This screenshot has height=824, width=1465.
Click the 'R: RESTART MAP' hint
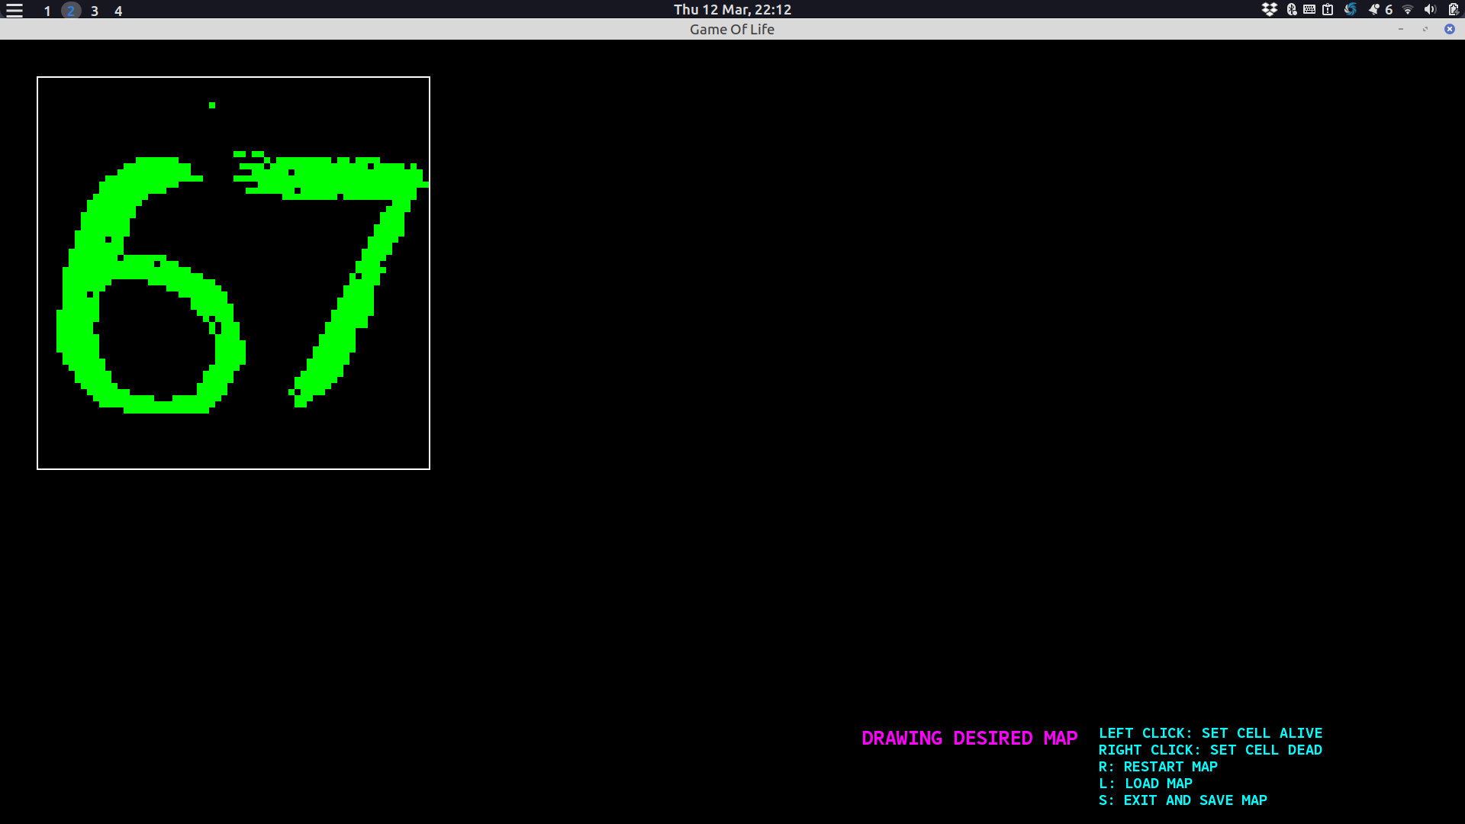pos(1158,767)
